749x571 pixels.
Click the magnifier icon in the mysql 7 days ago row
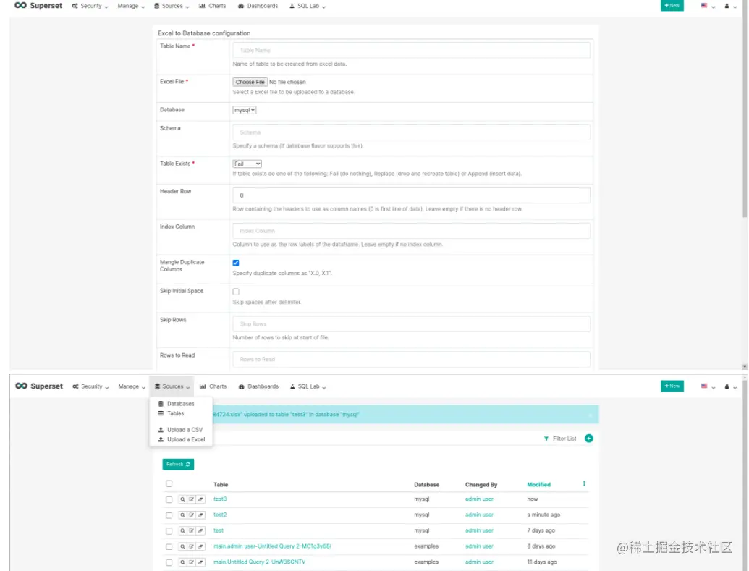[182, 531]
